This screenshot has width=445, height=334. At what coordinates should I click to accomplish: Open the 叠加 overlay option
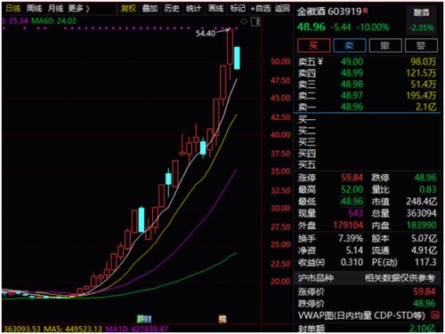[150, 8]
